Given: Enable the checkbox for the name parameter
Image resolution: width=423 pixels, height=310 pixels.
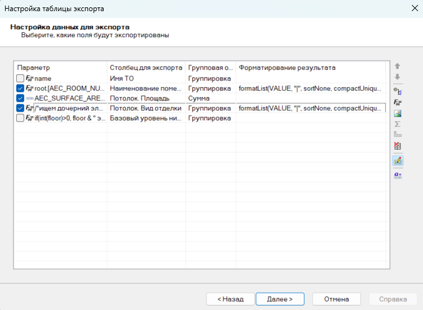Looking at the screenshot, I should [x=20, y=79].
